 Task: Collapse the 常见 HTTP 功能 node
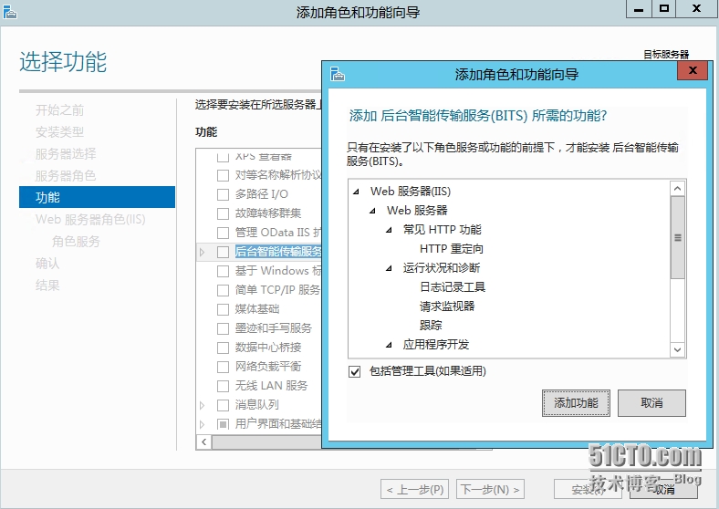tap(390, 230)
